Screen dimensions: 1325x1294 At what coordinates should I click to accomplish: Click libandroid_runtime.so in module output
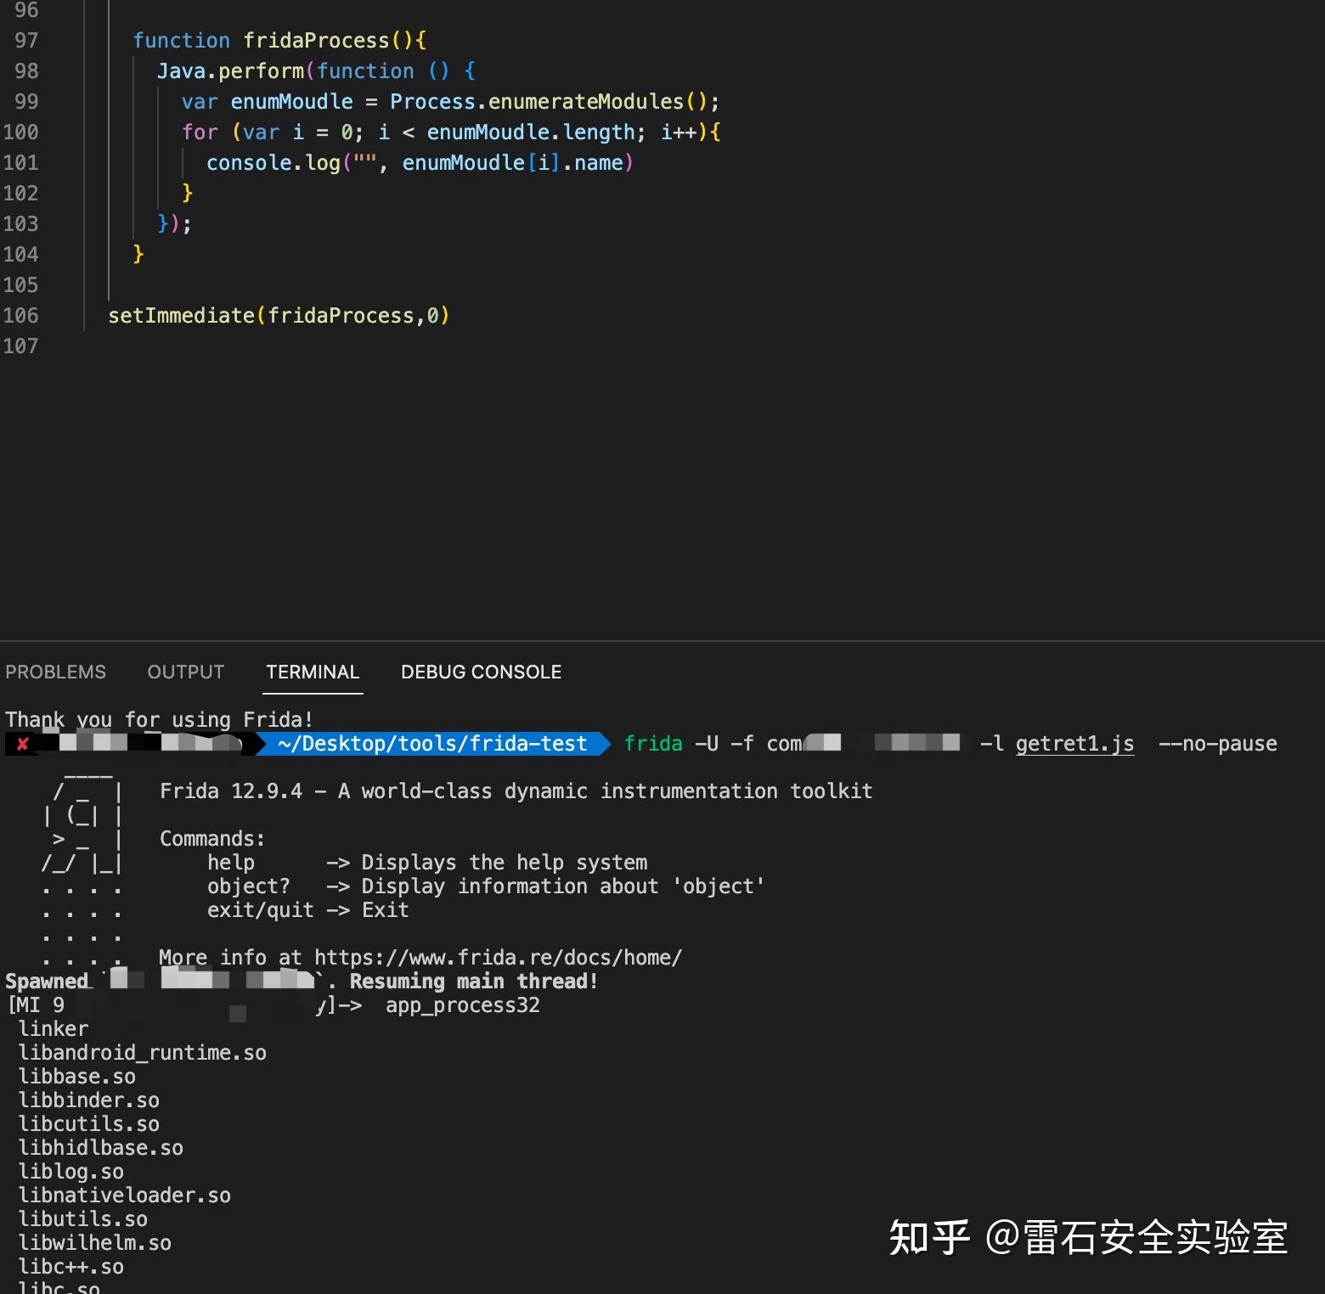click(142, 1052)
